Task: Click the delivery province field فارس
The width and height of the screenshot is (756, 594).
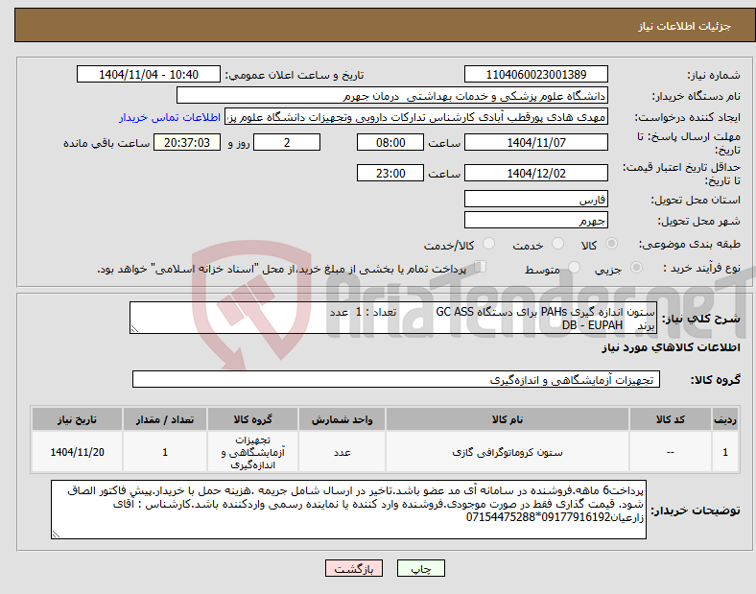Action: click(x=536, y=199)
